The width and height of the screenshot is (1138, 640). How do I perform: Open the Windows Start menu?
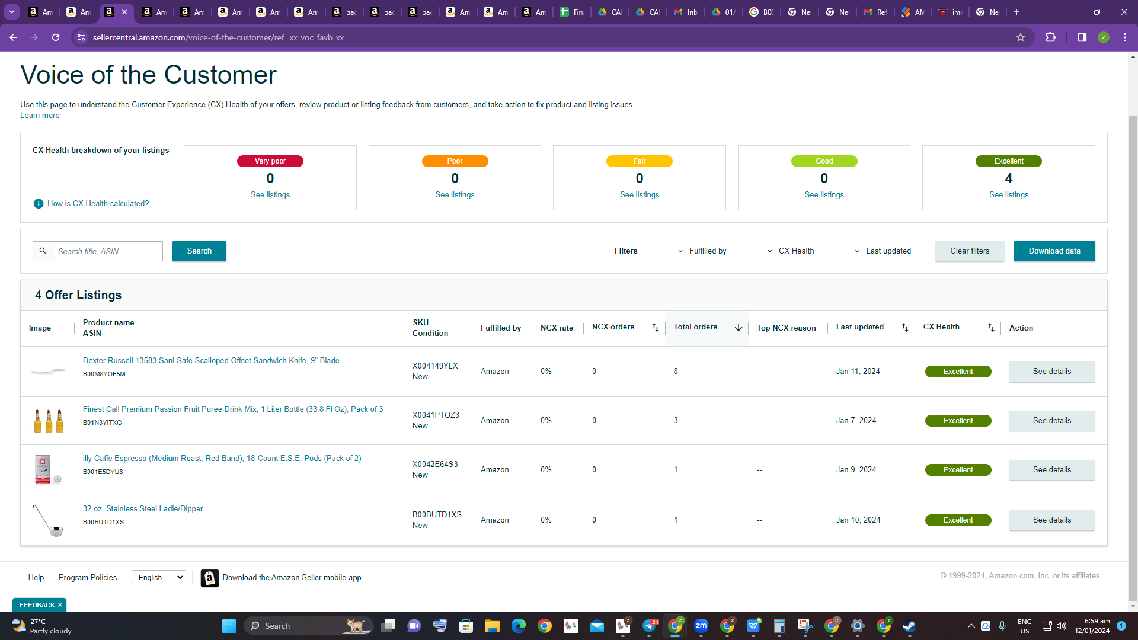pyautogui.click(x=229, y=626)
